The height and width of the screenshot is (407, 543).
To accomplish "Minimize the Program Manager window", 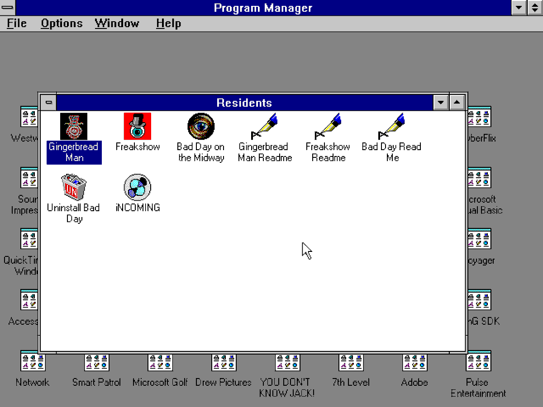I will pos(519,8).
